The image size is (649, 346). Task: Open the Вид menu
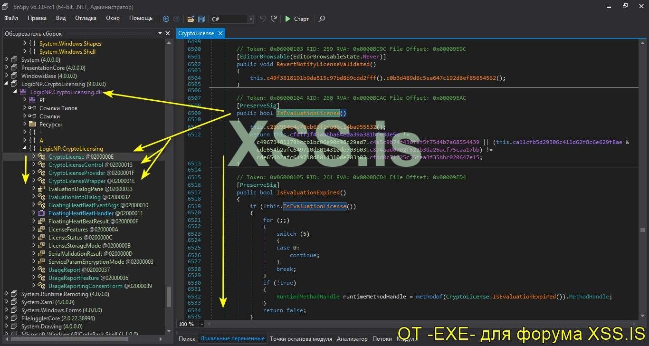coord(61,18)
